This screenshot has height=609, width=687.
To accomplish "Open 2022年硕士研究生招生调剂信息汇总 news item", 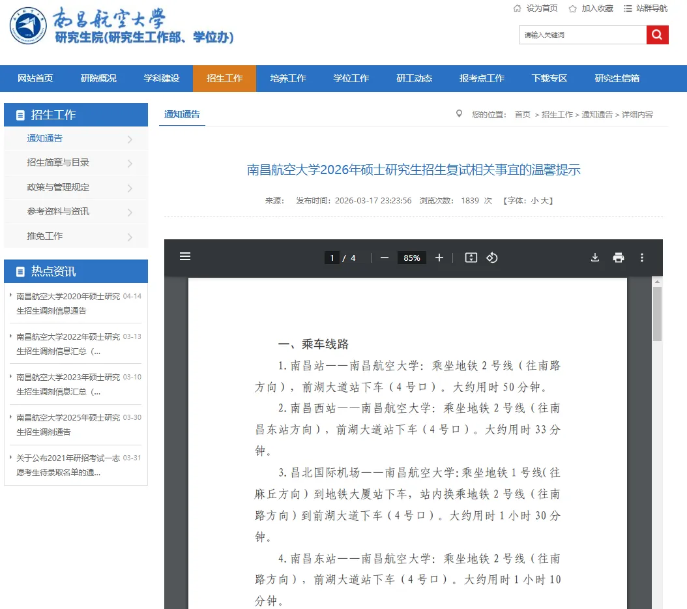I will click(x=68, y=344).
